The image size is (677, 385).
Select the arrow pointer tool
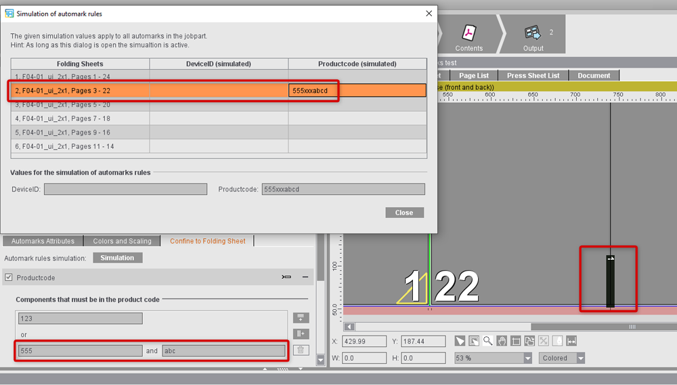click(x=460, y=341)
